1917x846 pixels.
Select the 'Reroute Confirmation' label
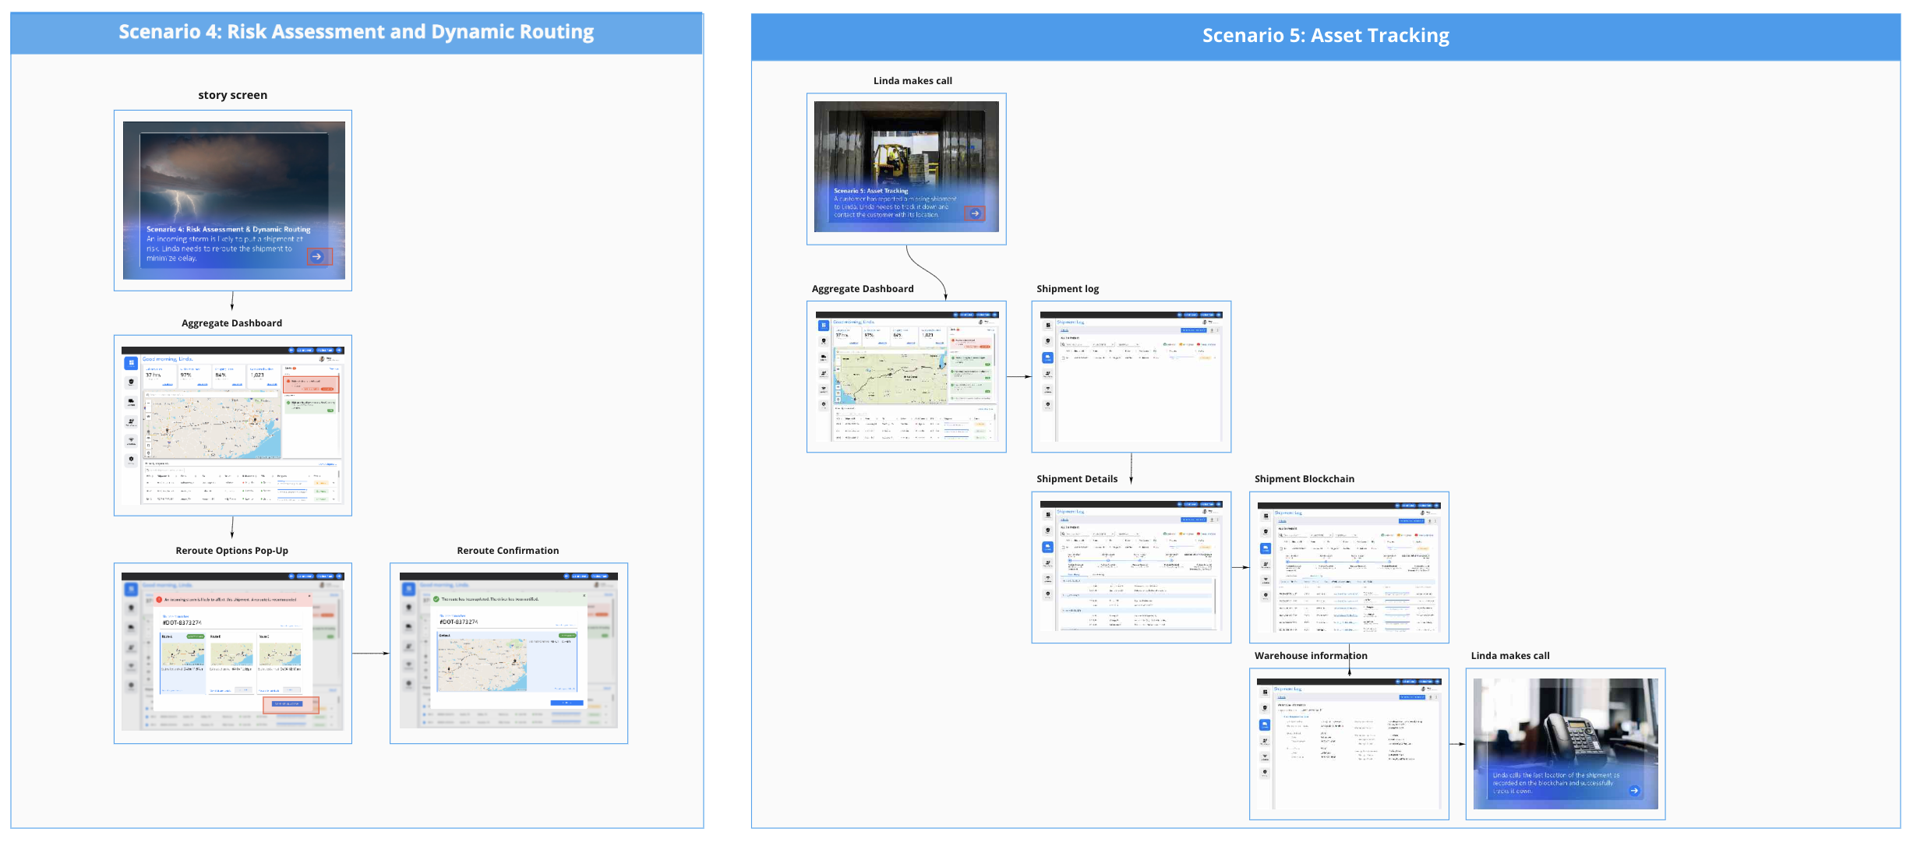point(508,551)
